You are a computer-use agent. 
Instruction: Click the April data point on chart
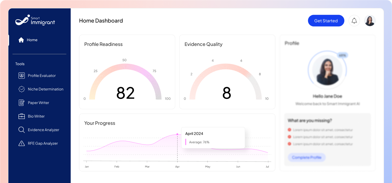[x=178, y=134]
